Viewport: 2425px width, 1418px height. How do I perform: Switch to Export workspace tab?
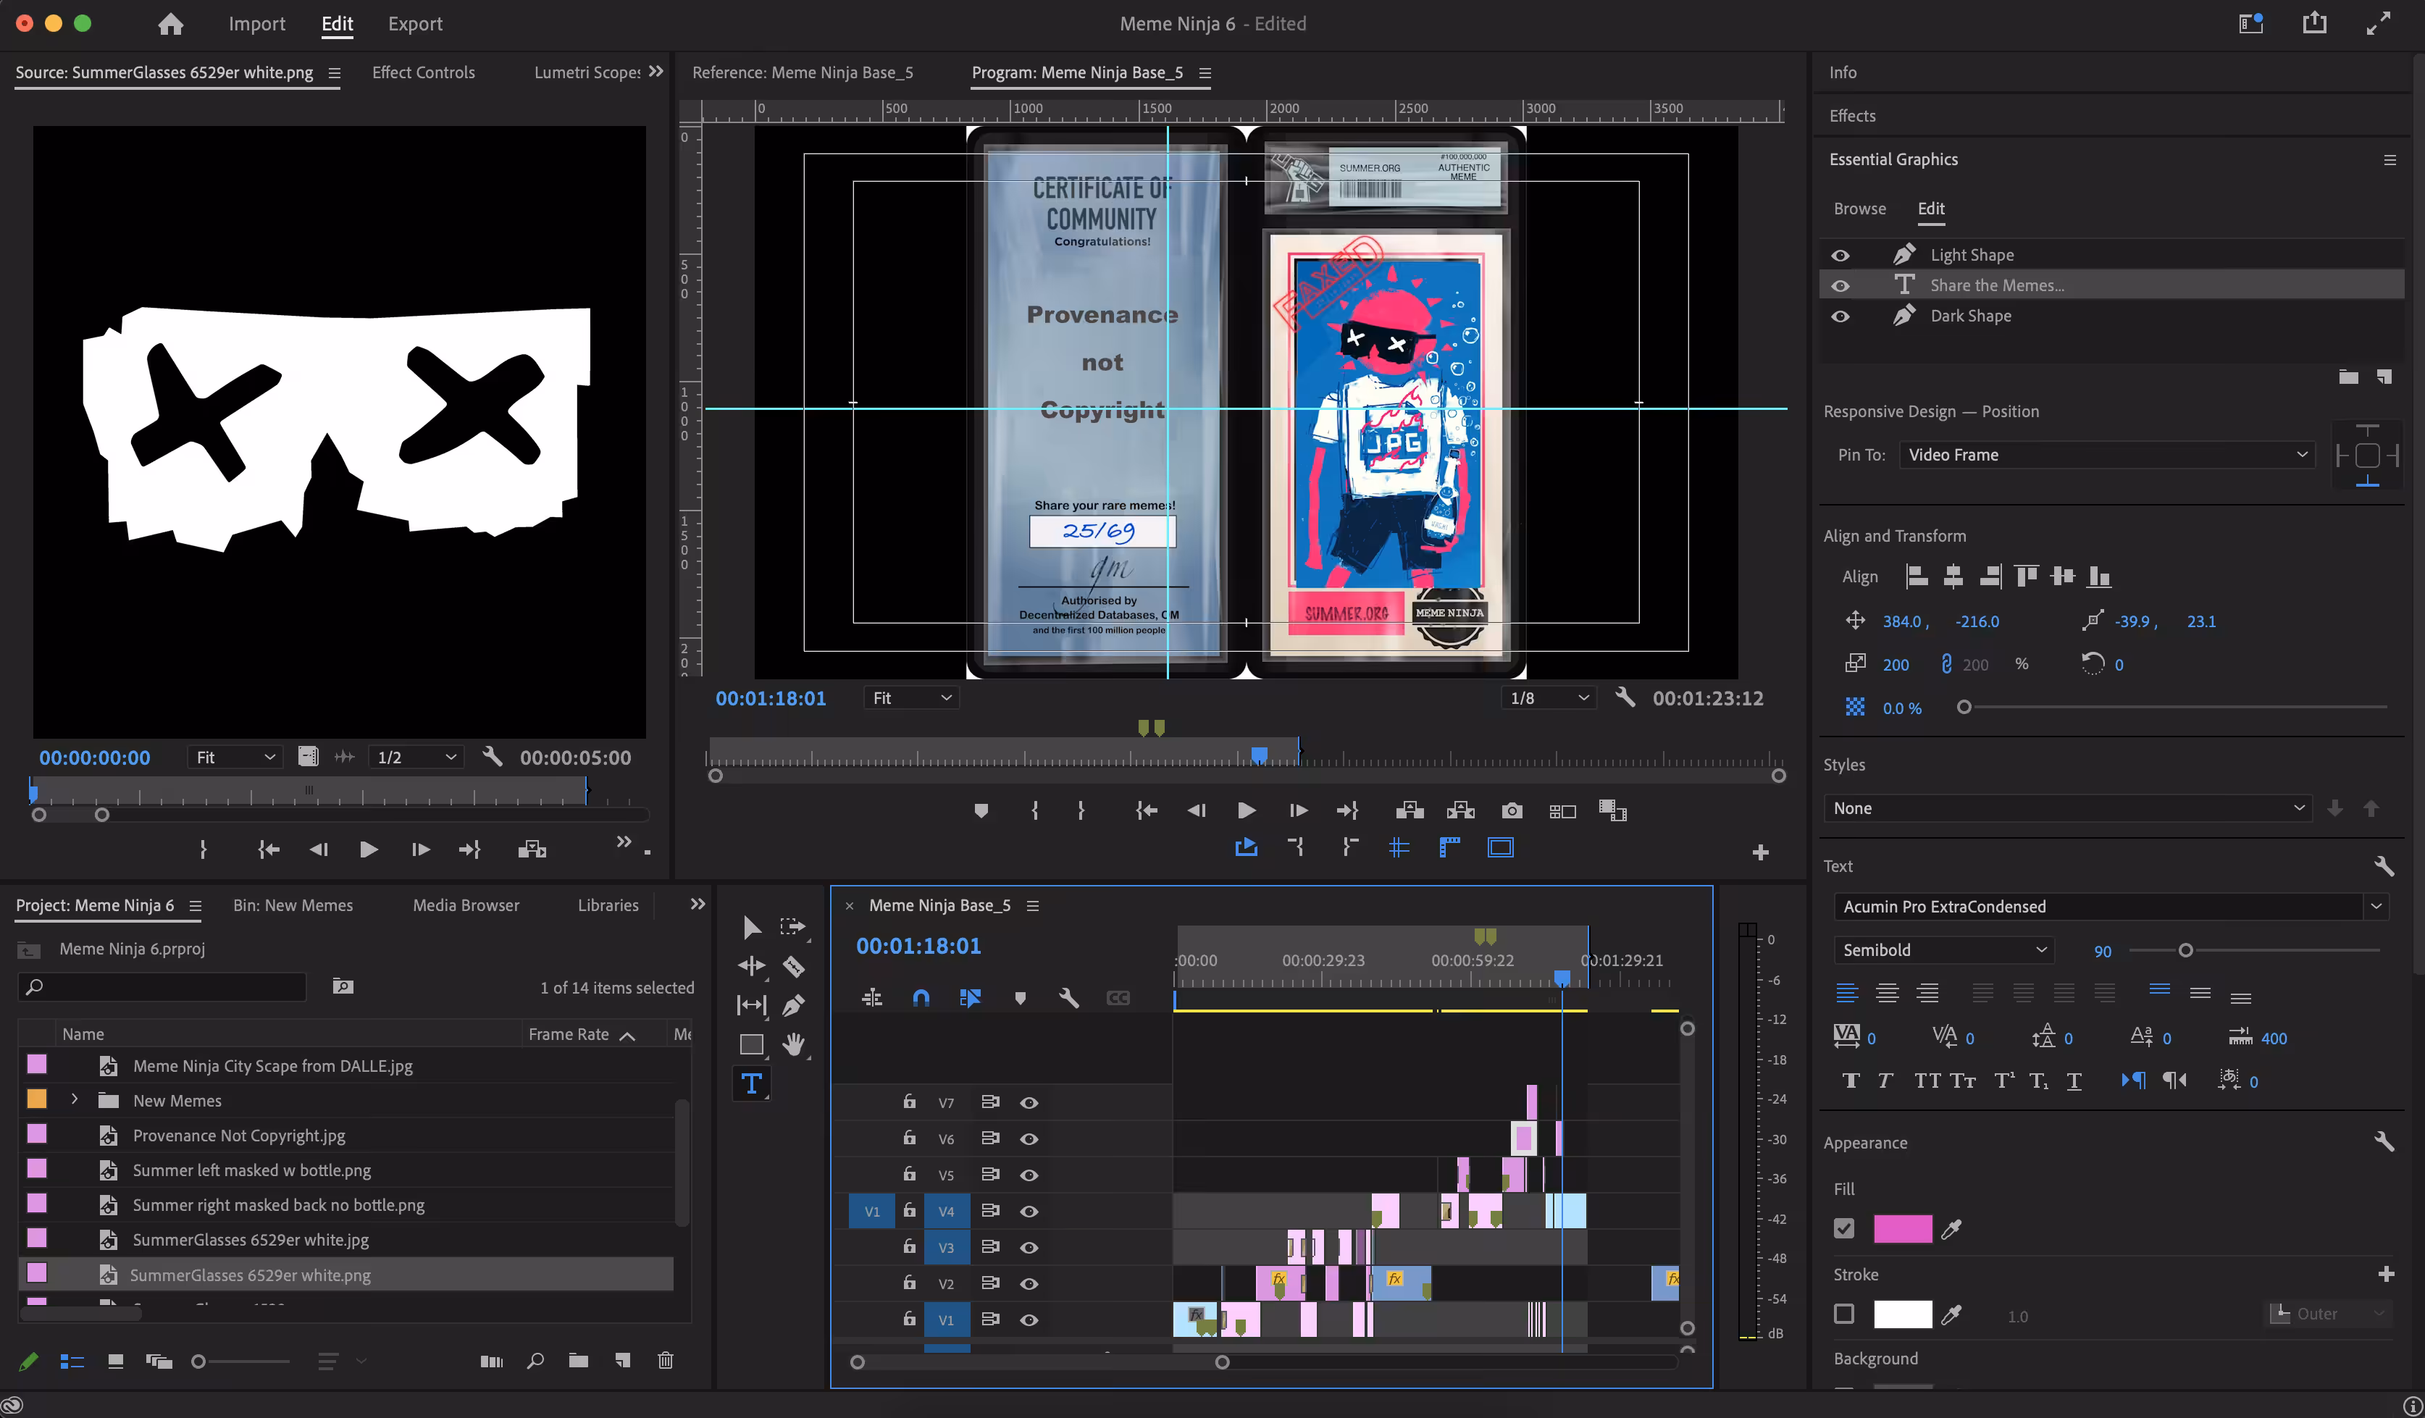(x=415, y=24)
